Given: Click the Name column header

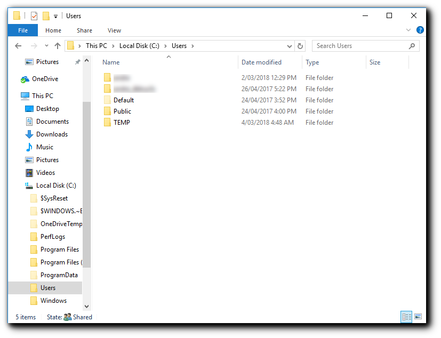Looking at the screenshot, I should [110, 62].
